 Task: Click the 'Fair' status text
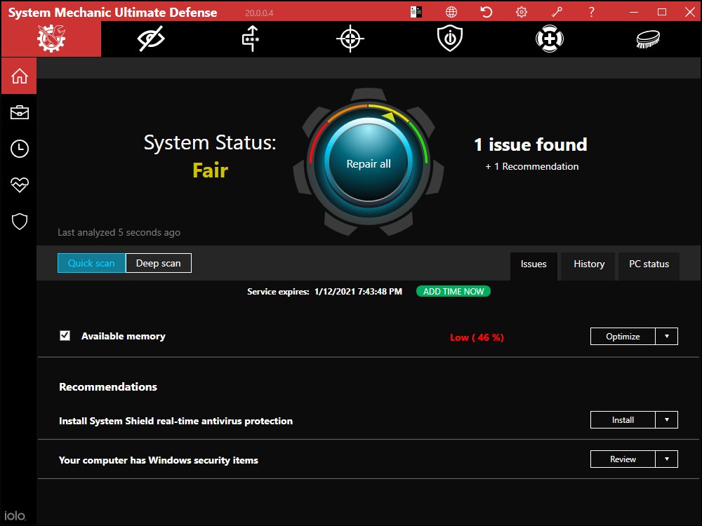210,170
